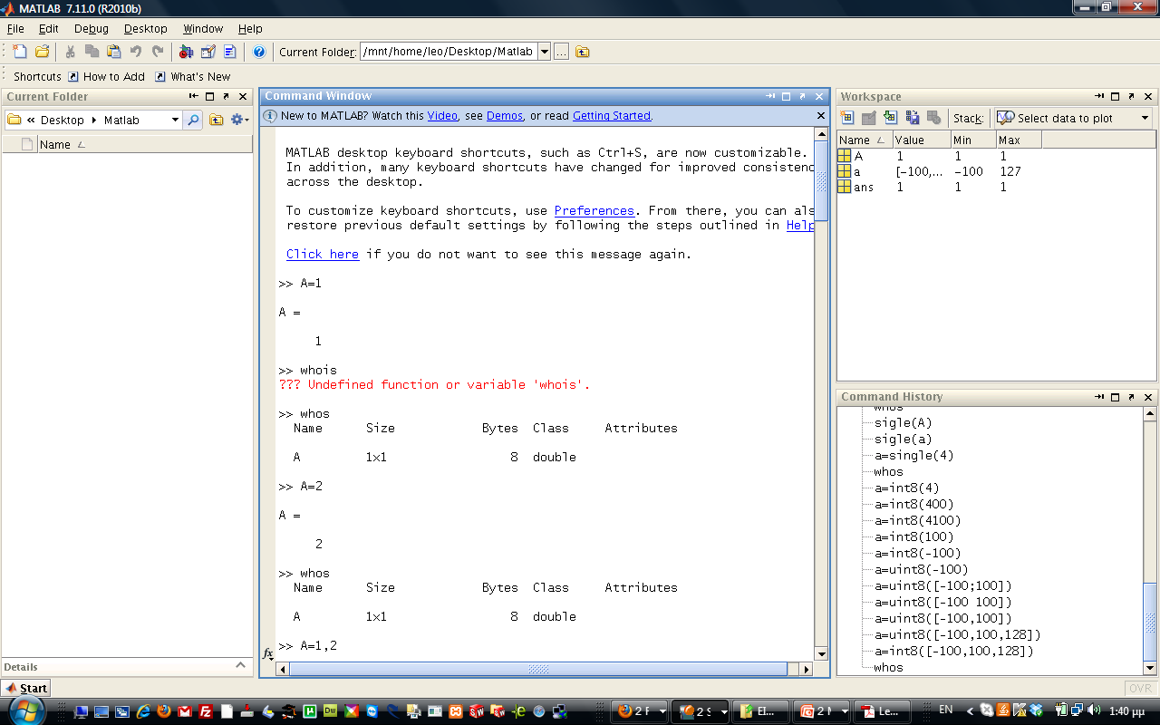
Task: Open GUIDE from the toolbar
Action: tap(208, 52)
